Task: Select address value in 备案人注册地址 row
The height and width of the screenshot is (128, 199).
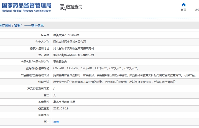Action: [74, 48]
